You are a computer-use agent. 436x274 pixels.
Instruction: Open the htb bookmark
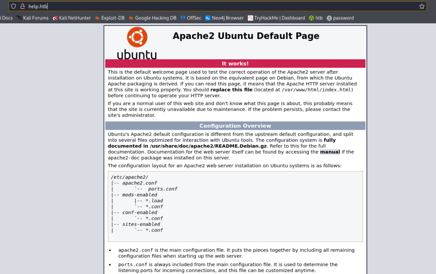[x=316, y=18]
